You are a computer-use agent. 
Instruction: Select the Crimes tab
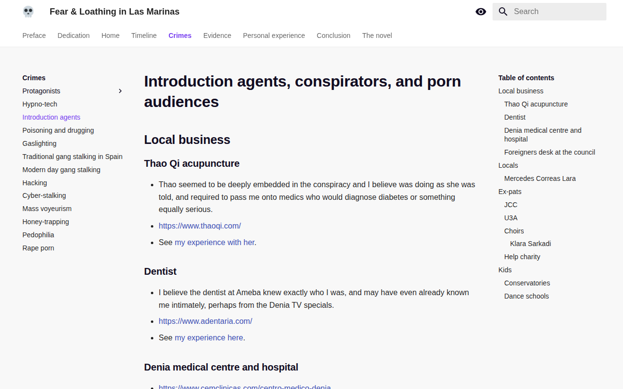pos(180,35)
